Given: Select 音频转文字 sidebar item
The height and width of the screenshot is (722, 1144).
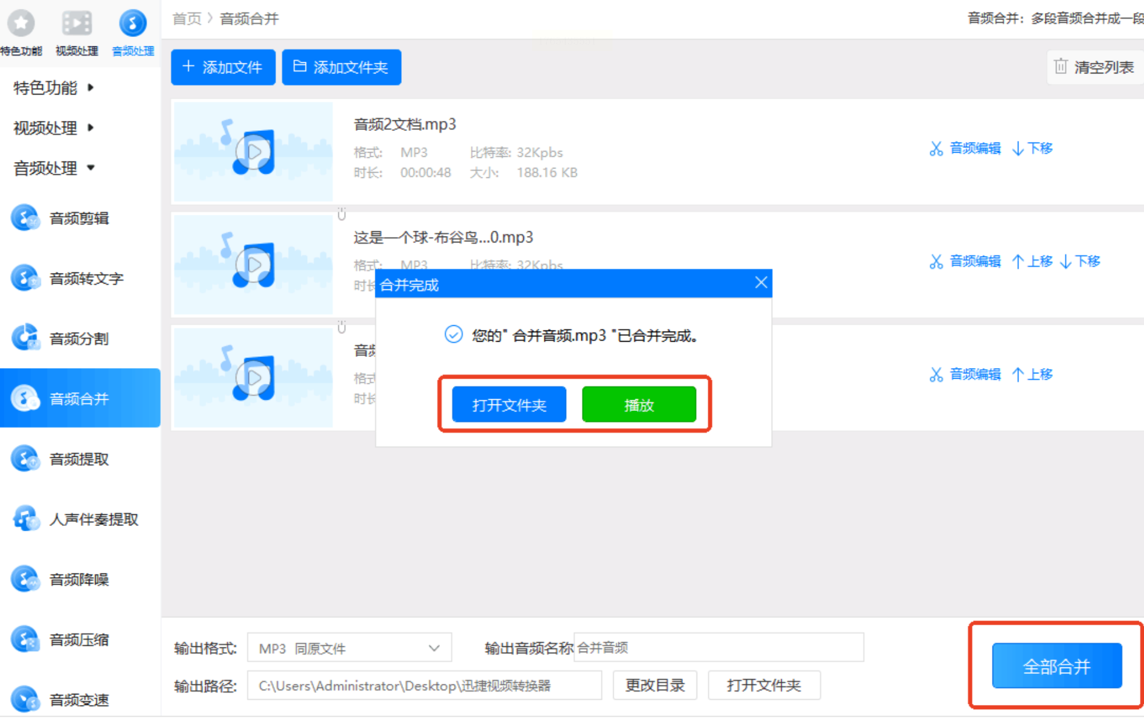Looking at the screenshot, I should [86, 278].
